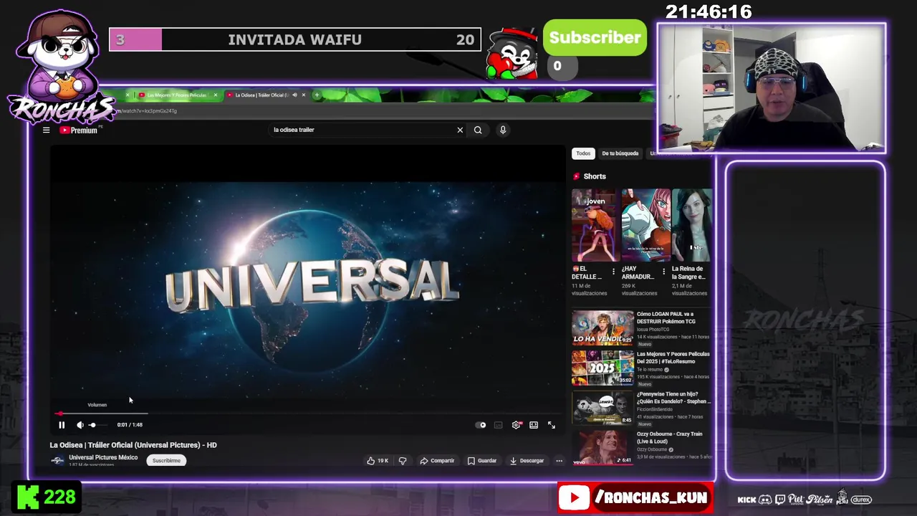Toggle the autoplay switch in the player
Image resolution: width=917 pixels, height=516 pixels.
(481, 425)
